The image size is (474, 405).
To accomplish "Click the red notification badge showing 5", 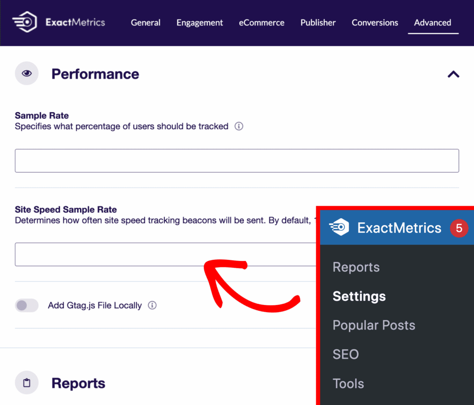I will 459,228.
